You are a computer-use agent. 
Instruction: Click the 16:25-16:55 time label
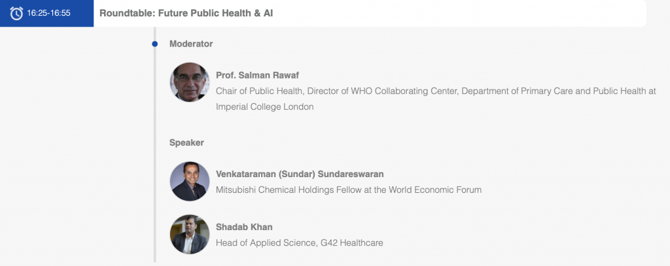[x=48, y=13]
